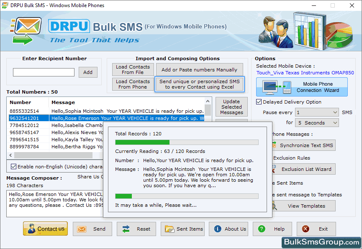The width and height of the screenshot is (362, 249).
Task: Click the app icon in title bar
Action: point(5,5)
